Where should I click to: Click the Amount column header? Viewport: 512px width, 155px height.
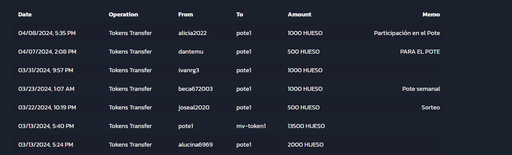coord(299,15)
